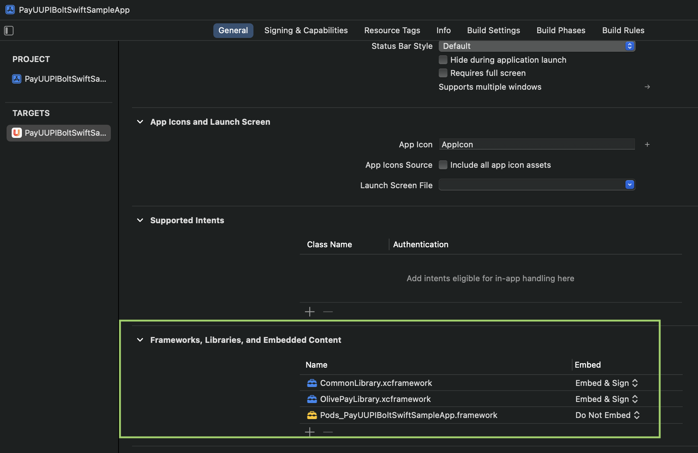
Task: Click the App Icons Source label
Action: point(399,165)
